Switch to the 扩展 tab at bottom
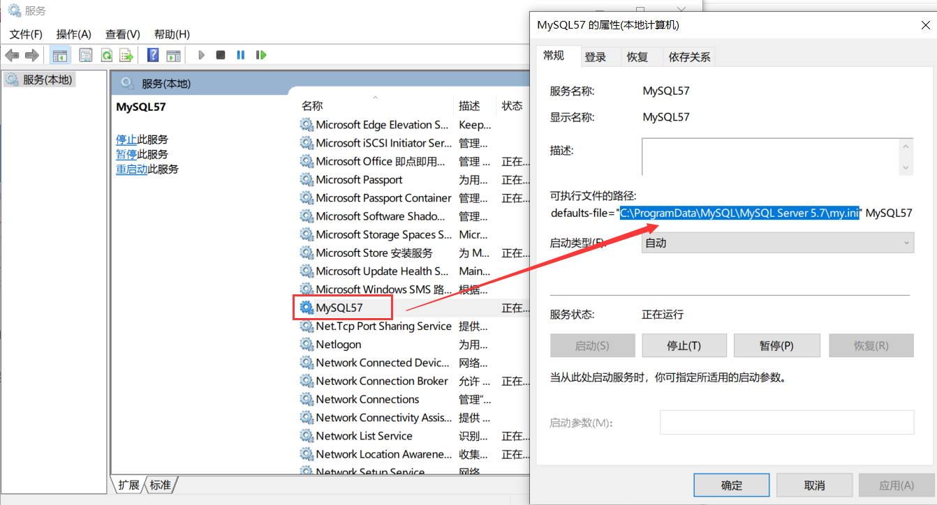Screen dimensions: 937x505 point(128,485)
